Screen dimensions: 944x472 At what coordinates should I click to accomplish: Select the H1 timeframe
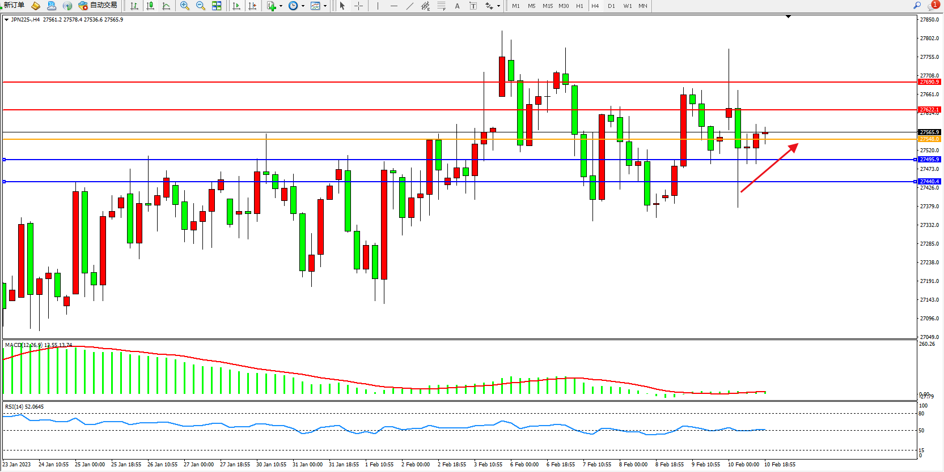point(579,6)
